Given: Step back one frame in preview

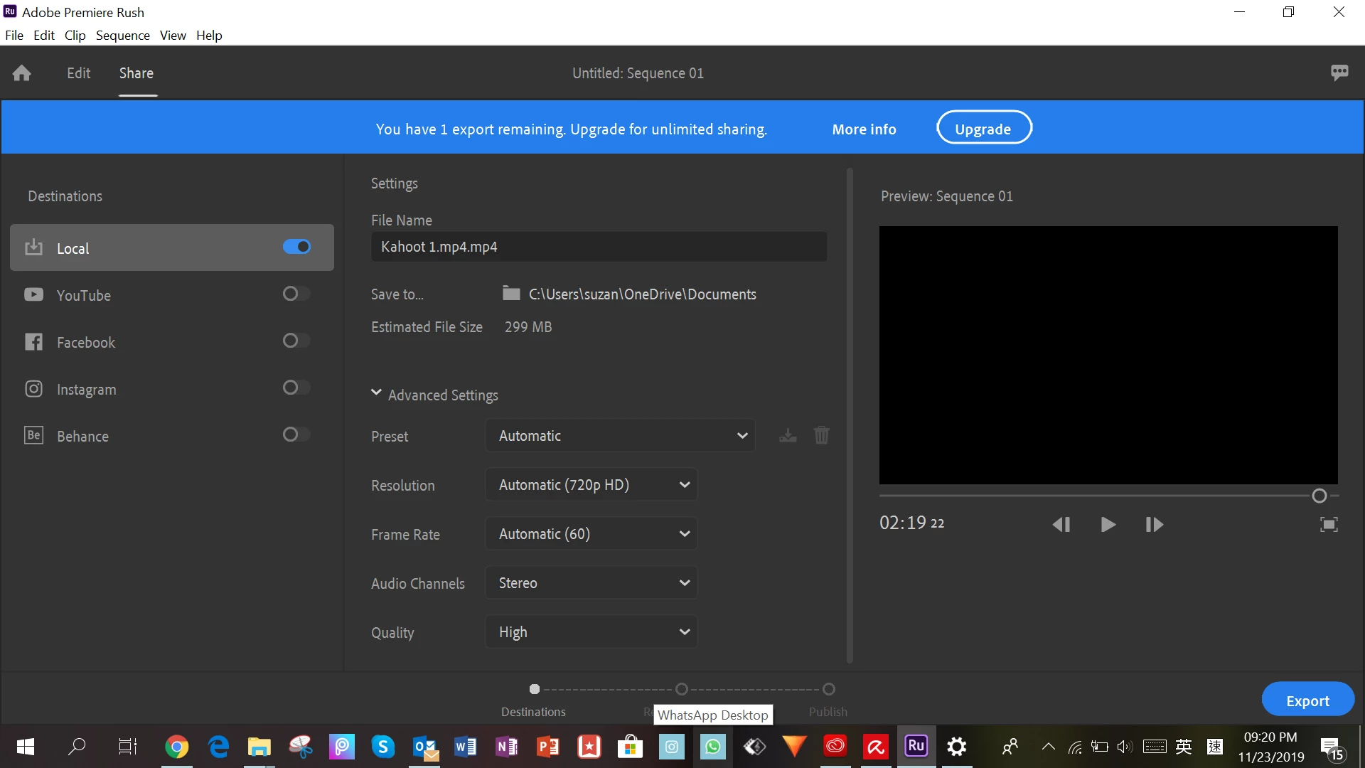Looking at the screenshot, I should click(x=1061, y=525).
